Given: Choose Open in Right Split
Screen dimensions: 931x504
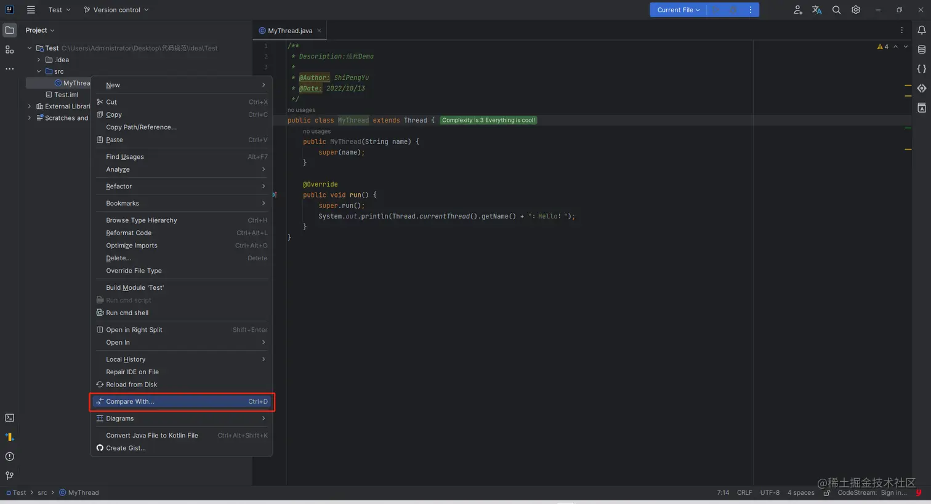Looking at the screenshot, I should (x=182, y=330).
